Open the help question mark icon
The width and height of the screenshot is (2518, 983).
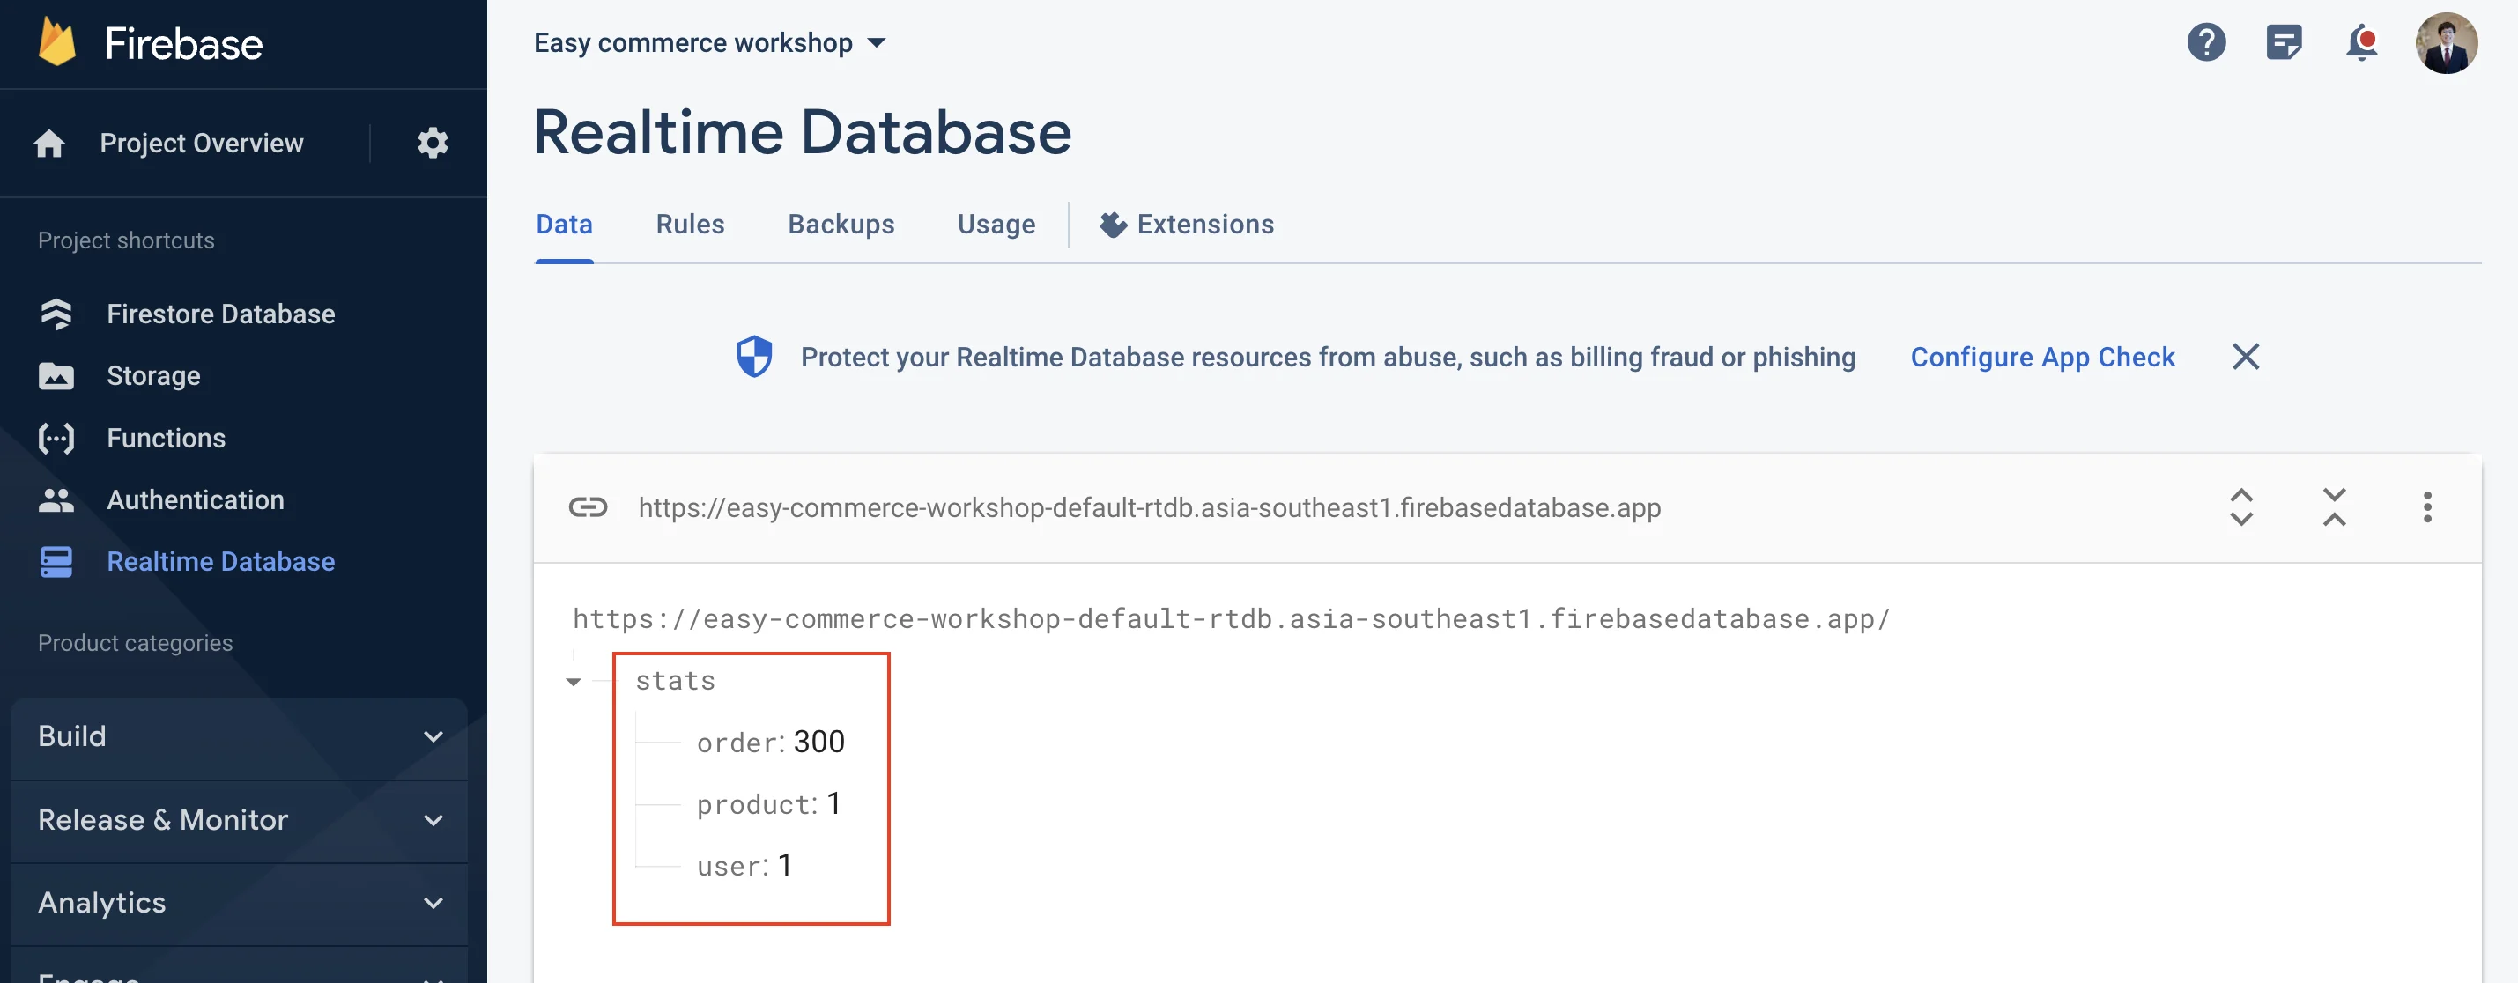tap(2206, 43)
